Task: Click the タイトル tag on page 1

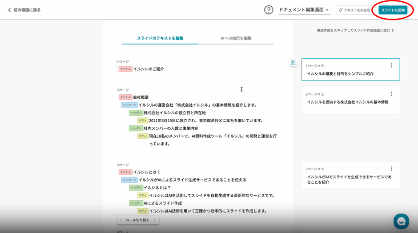Action: (x=125, y=69)
